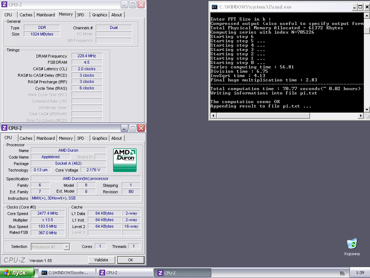The image size is (370, 278).
Task: Click the Bus Speed value 183.5 MHz
Action: point(48,226)
